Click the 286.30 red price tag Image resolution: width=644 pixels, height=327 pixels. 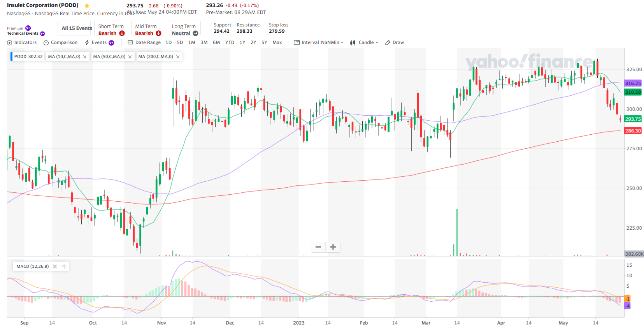point(633,131)
